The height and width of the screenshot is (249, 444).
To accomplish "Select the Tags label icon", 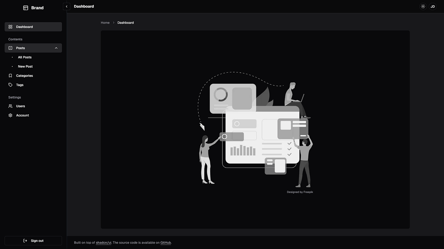I will 10,84.
